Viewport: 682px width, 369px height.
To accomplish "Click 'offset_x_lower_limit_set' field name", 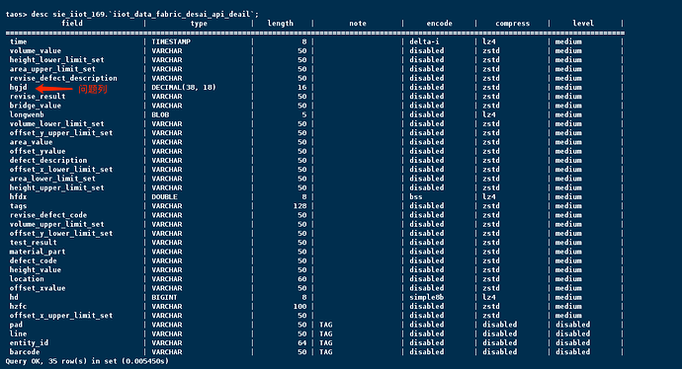I will 61,170.
